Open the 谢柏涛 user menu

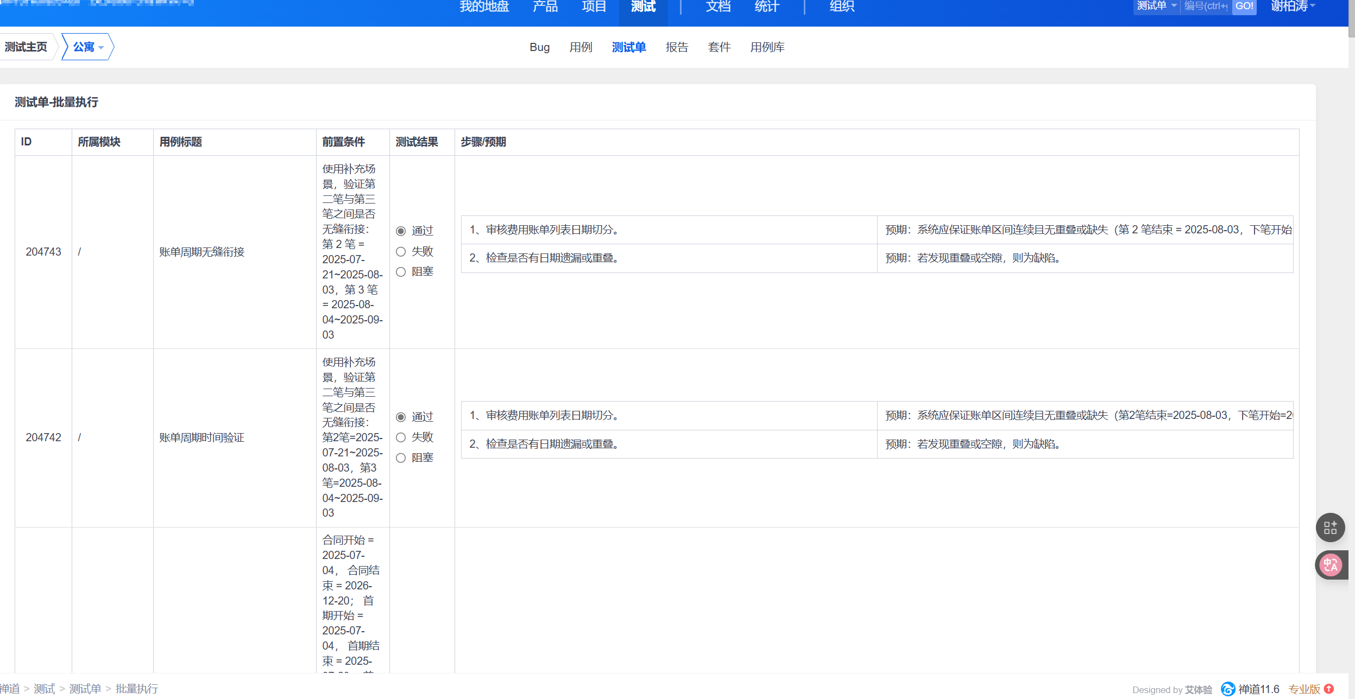coord(1293,6)
